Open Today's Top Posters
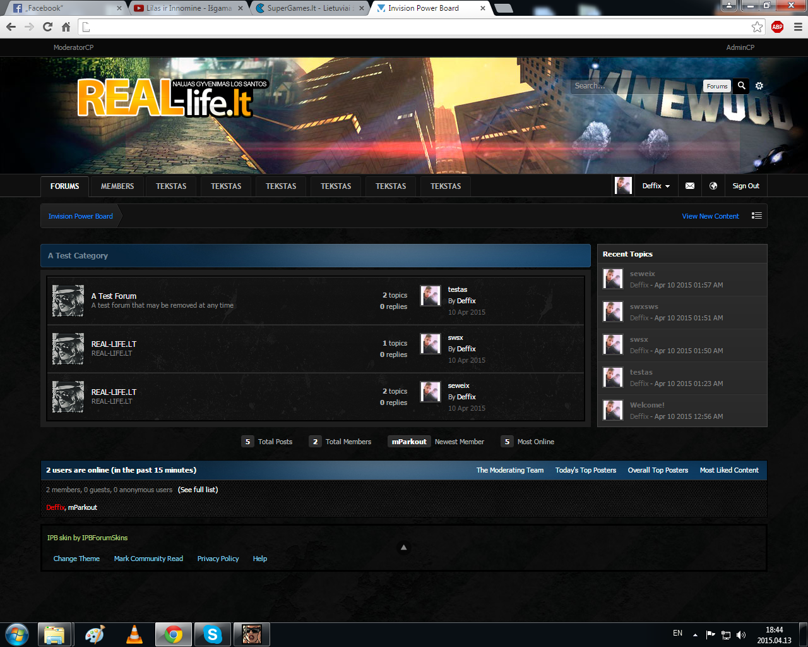808x647 pixels. coord(586,470)
